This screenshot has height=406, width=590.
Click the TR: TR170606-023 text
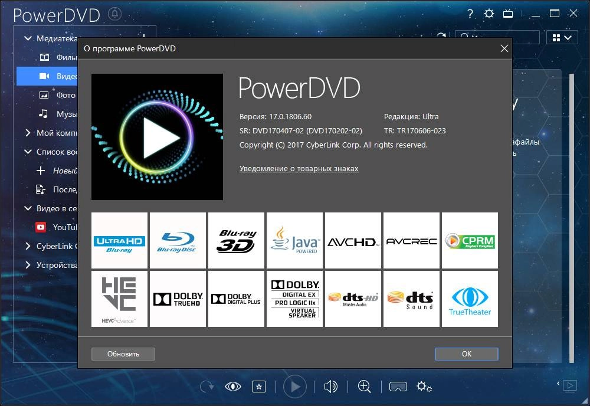pos(415,131)
